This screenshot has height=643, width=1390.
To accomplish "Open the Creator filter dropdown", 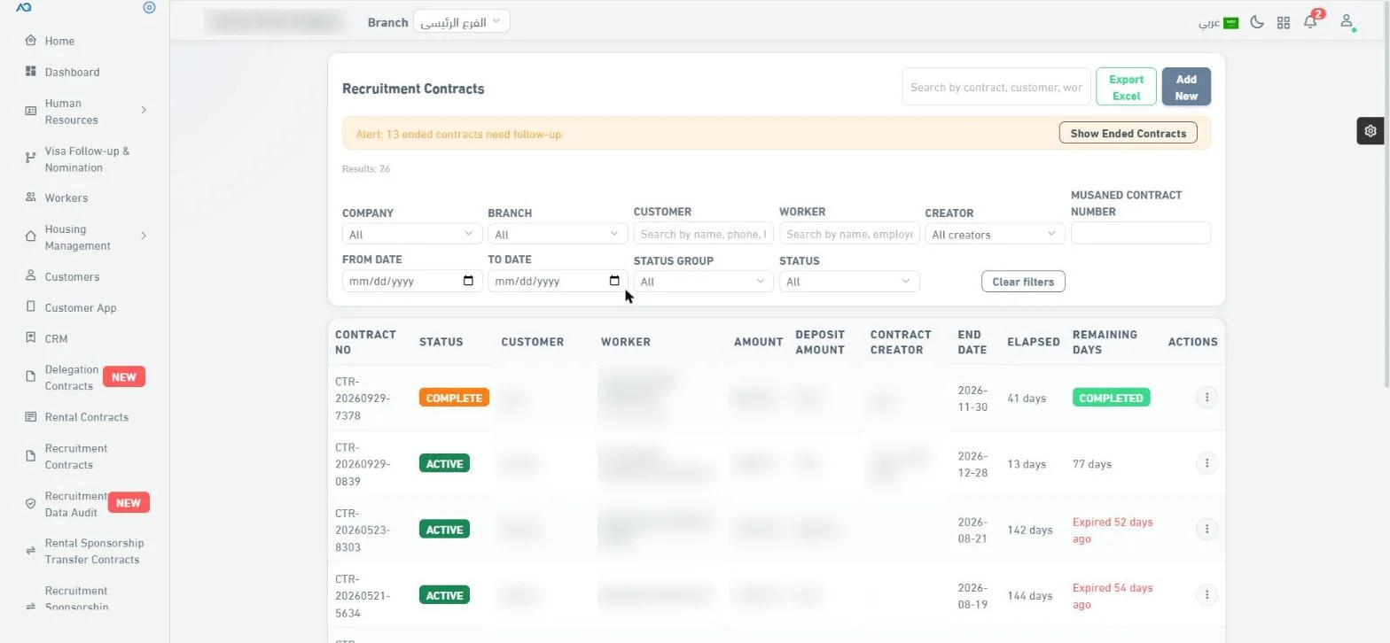I will (x=995, y=234).
